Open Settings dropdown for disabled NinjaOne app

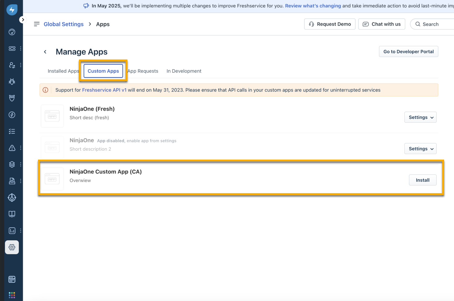pyautogui.click(x=420, y=149)
